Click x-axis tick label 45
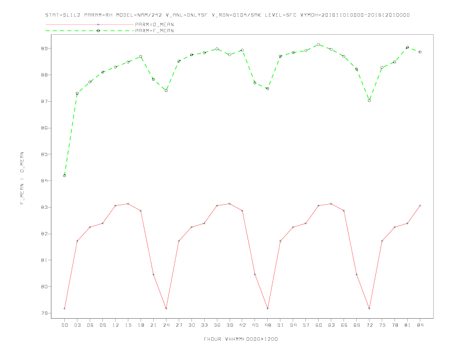The height and width of the screenshot is (354, 458). click(x=255, y=325)
